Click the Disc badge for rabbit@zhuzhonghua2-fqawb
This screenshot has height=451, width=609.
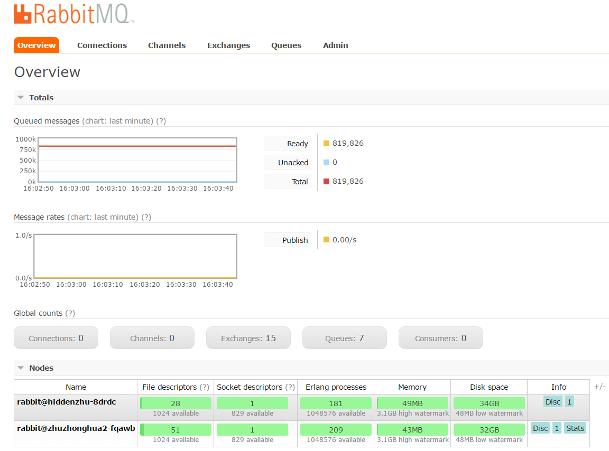click(x=540, y=428)
